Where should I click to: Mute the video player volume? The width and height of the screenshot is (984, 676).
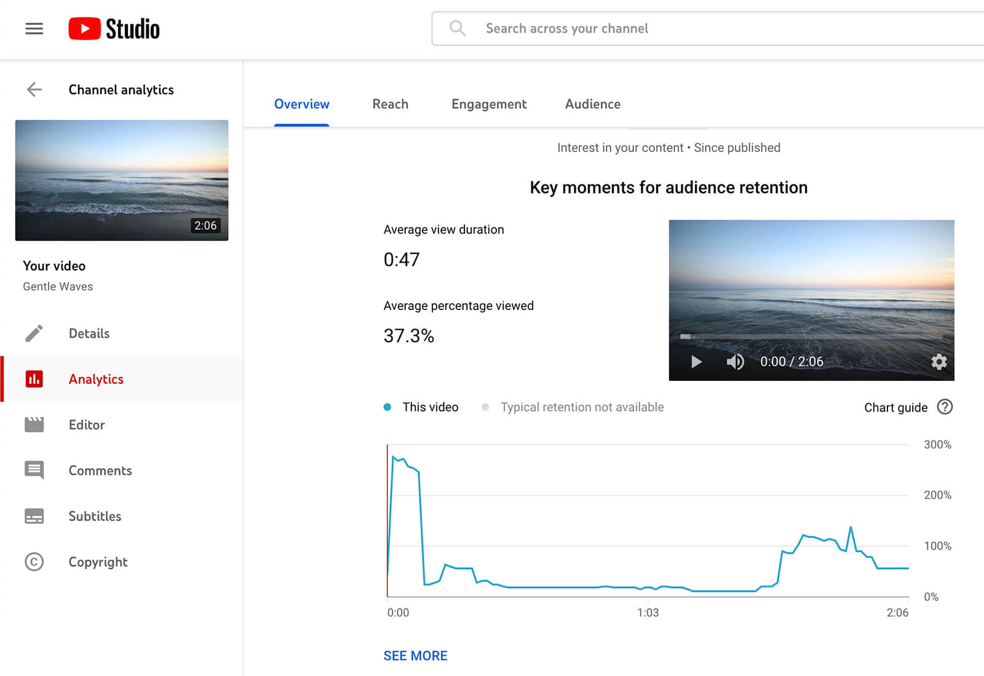pos(734,362)
